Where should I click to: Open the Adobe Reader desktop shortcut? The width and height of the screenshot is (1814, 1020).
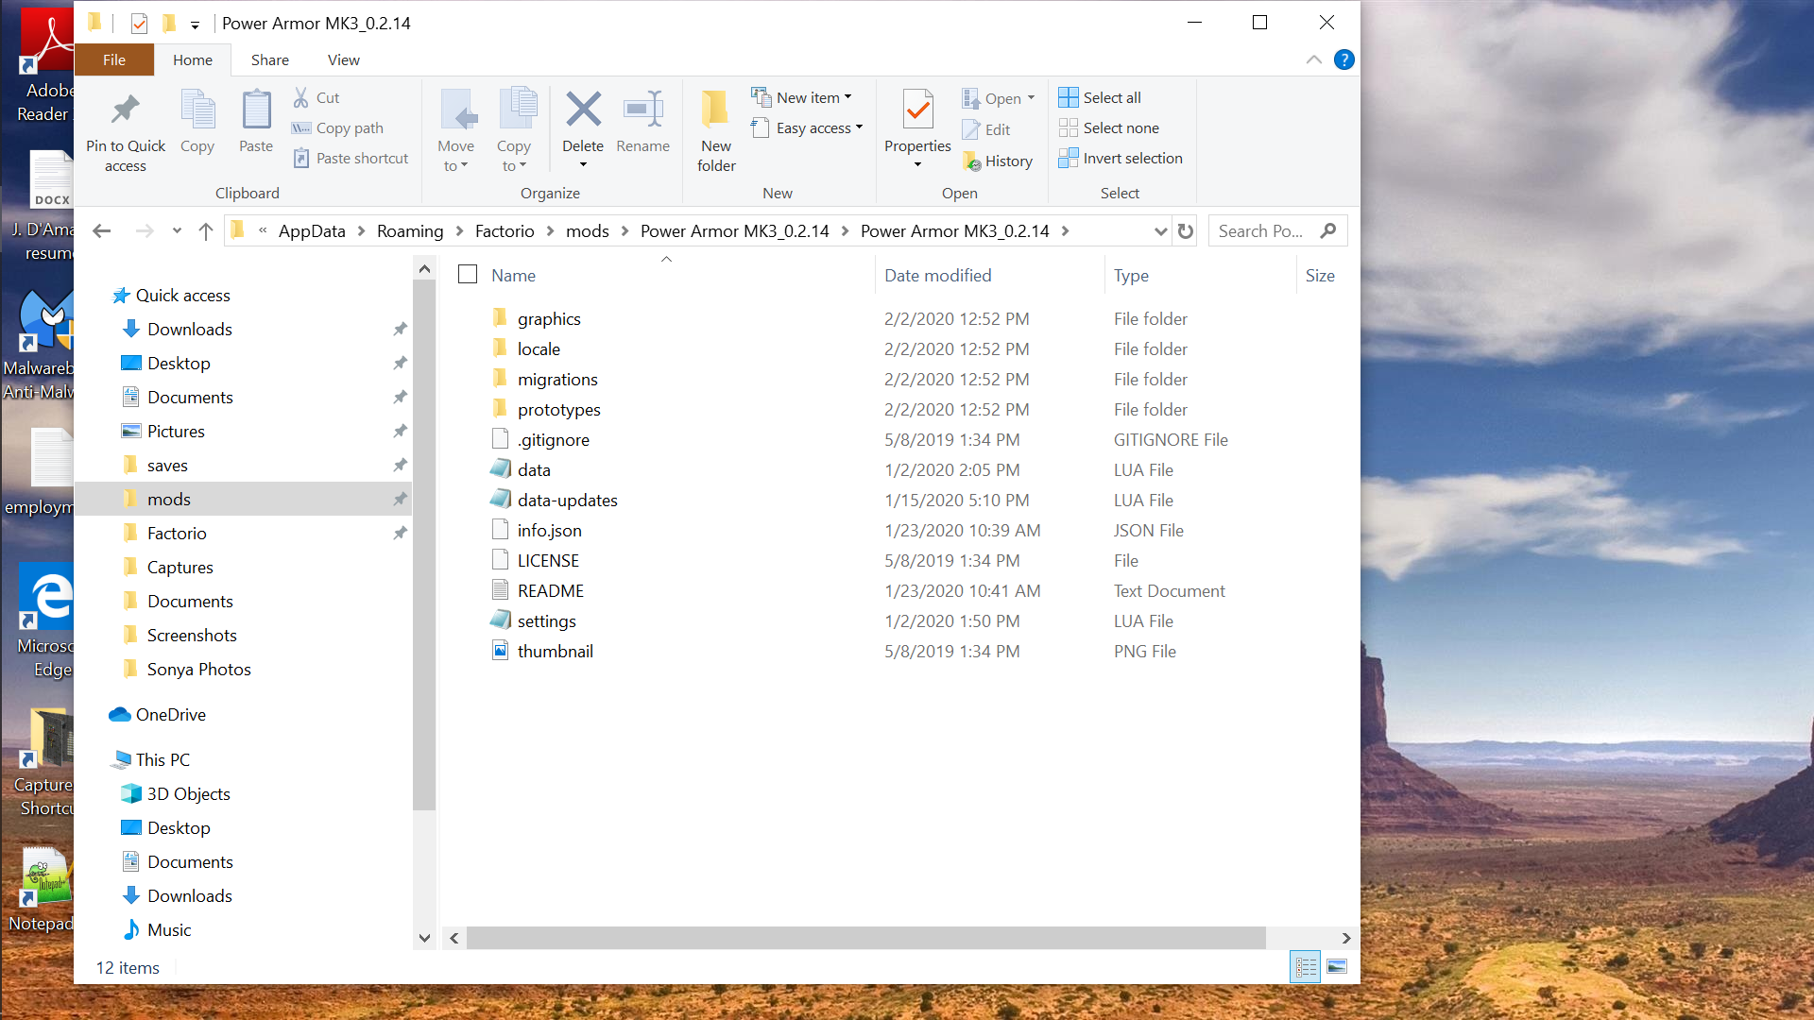click(44, 66)
